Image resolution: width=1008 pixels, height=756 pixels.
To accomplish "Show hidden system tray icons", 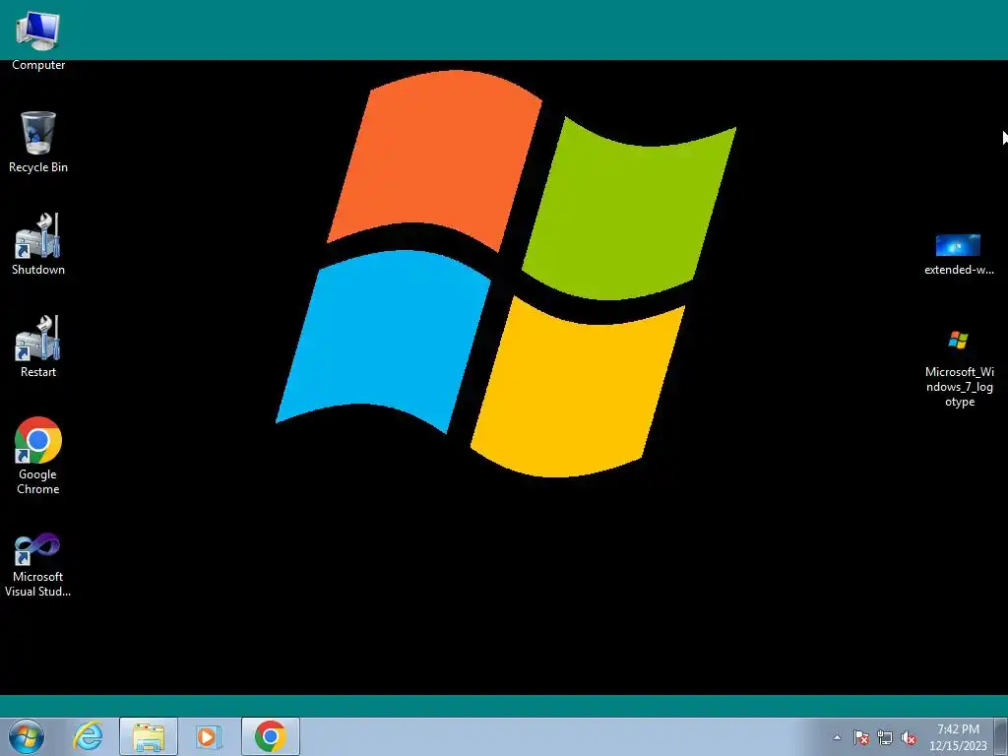I will point(837,737).
